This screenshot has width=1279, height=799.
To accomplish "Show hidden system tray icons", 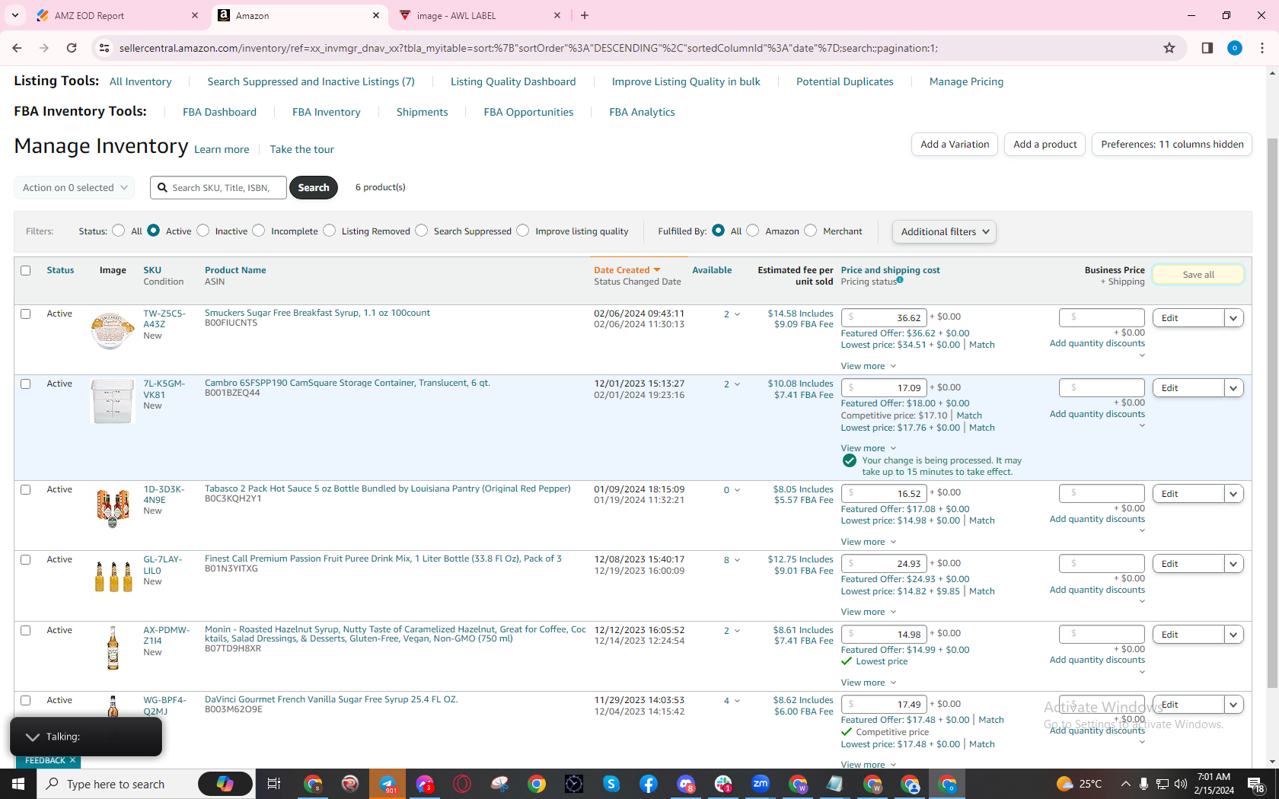I will (1125, 784).
